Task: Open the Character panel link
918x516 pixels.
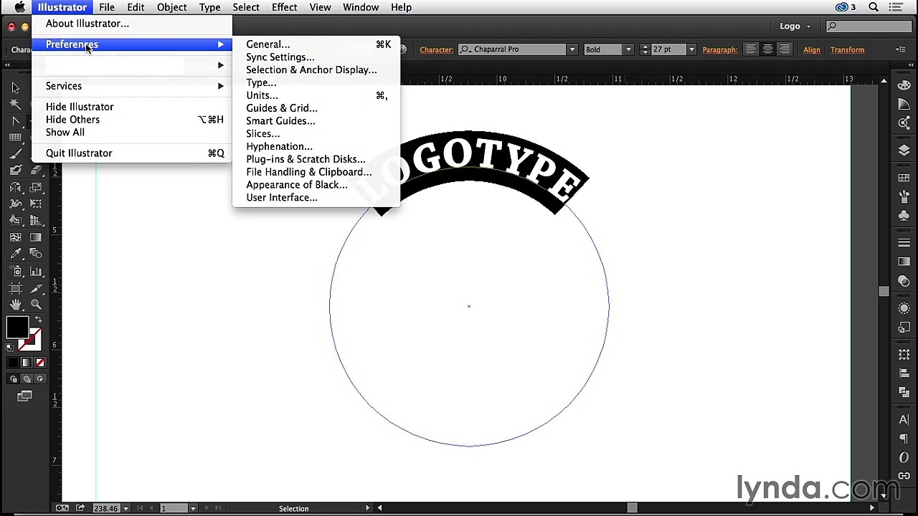Action: tap(437, 49)
